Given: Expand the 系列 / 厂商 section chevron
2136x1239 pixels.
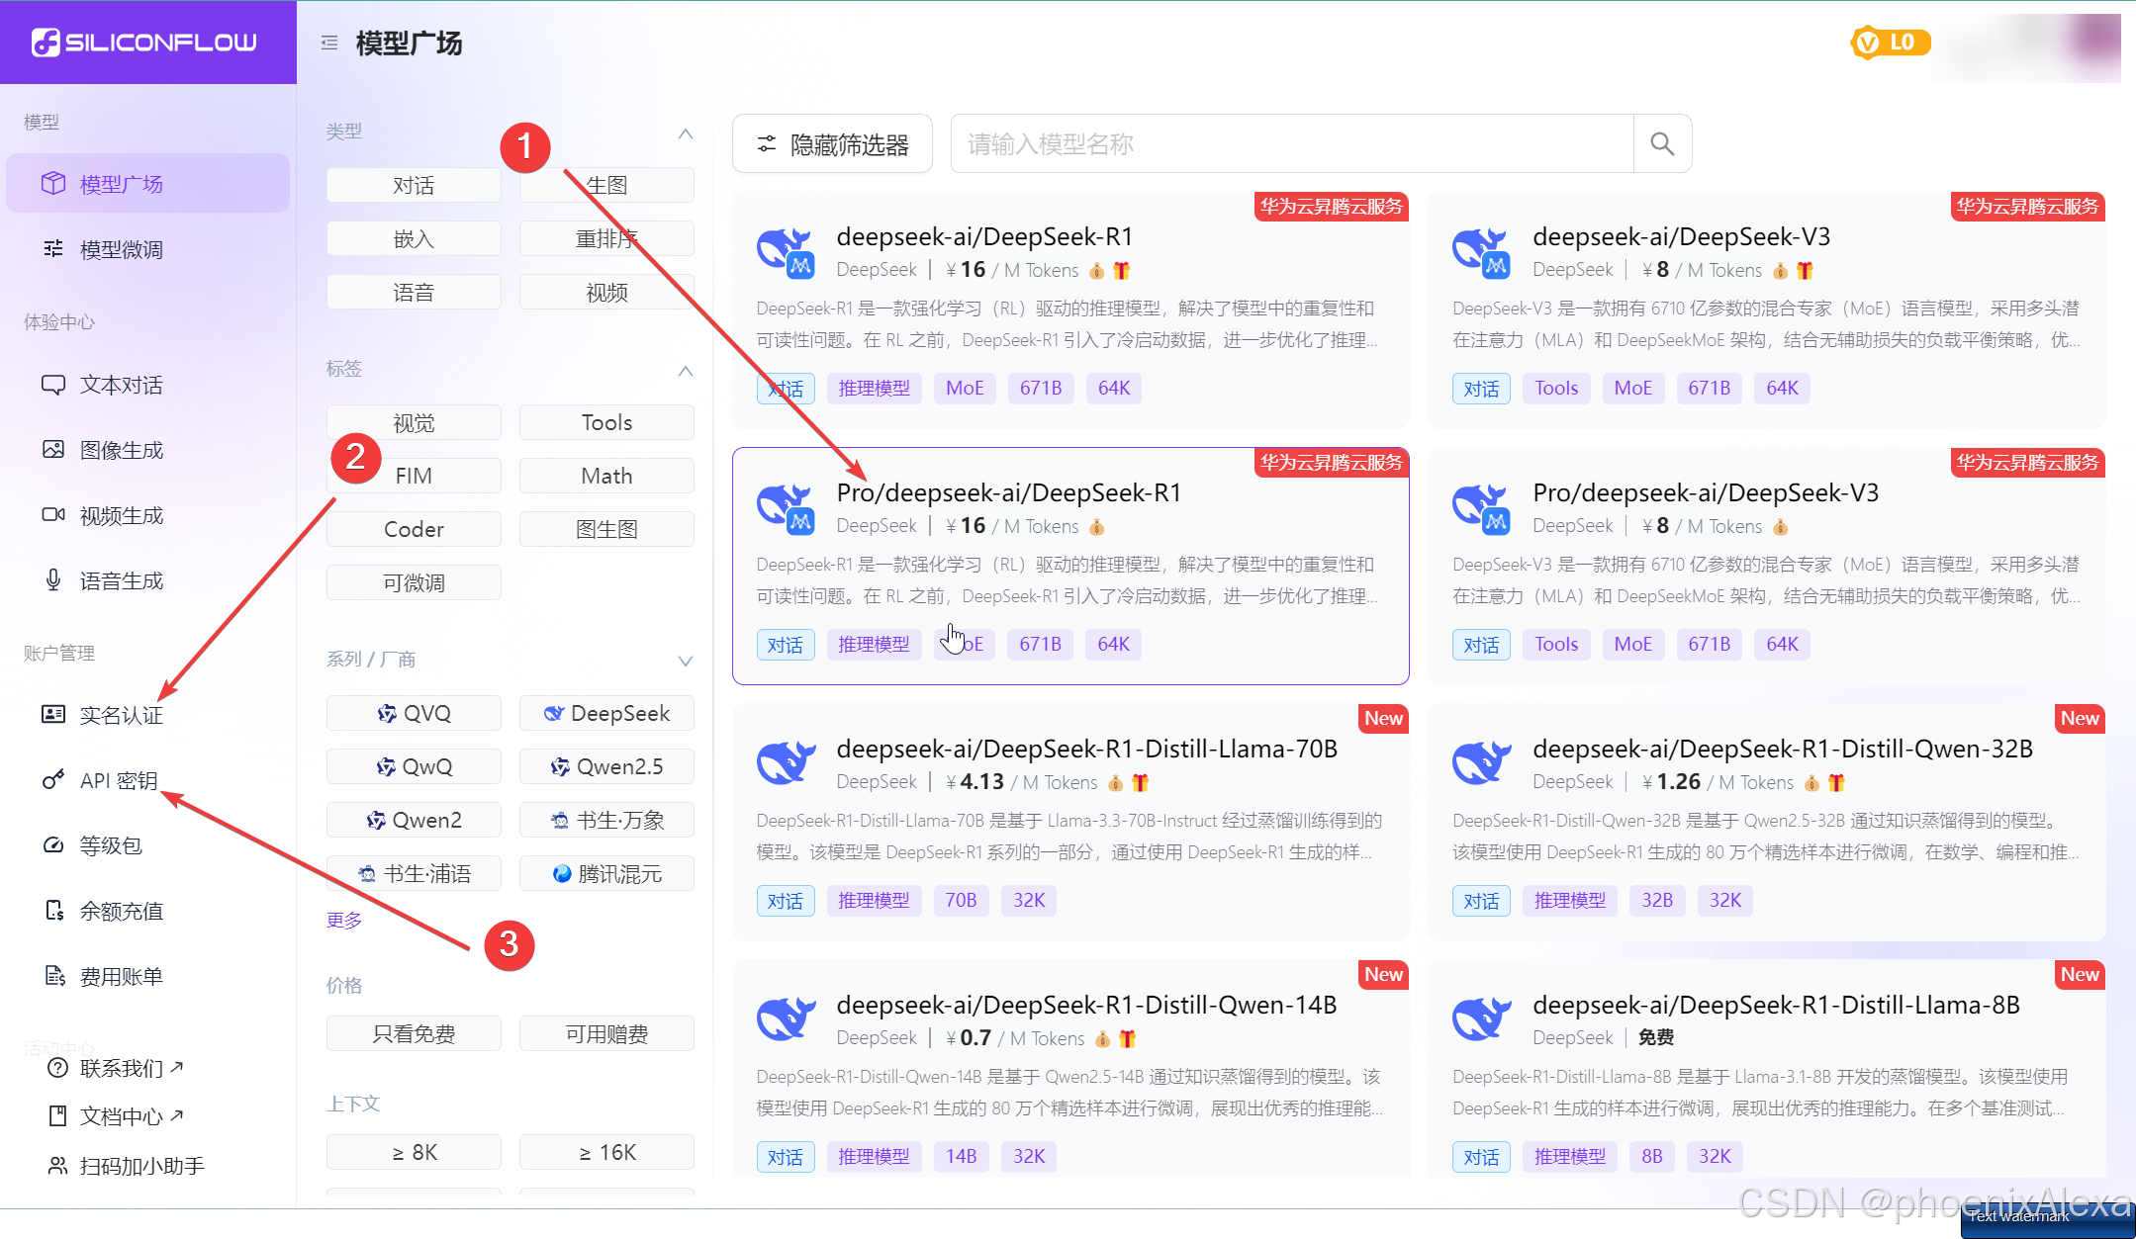Looking at the screenshot, I should [685, 661].
